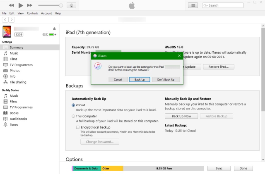Click the Done button
The height and width of the screenshot is (174, 265).
pos(243,168)
